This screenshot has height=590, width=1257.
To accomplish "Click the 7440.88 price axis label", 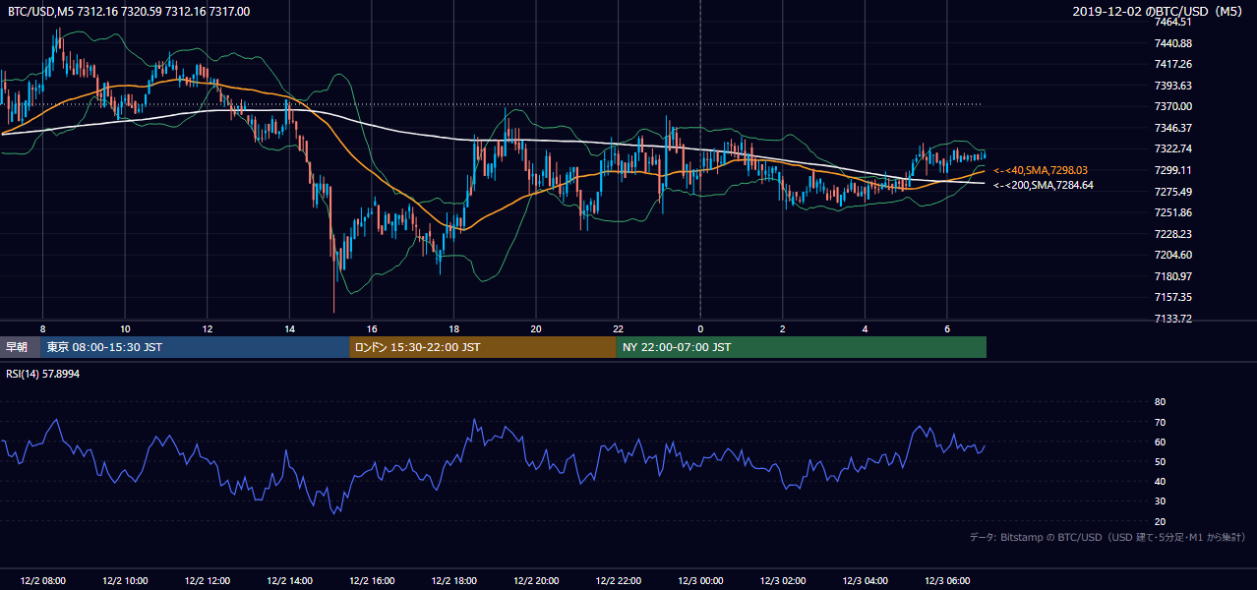I will [1173, 43].
